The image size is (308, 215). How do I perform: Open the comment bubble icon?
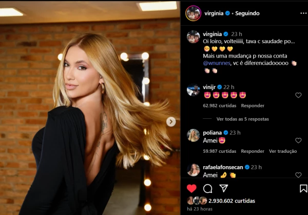[x=207, y=189]
